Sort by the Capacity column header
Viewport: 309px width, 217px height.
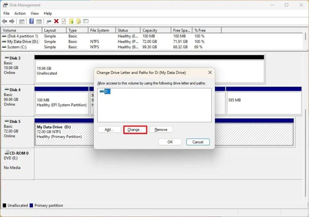point(156,30)
